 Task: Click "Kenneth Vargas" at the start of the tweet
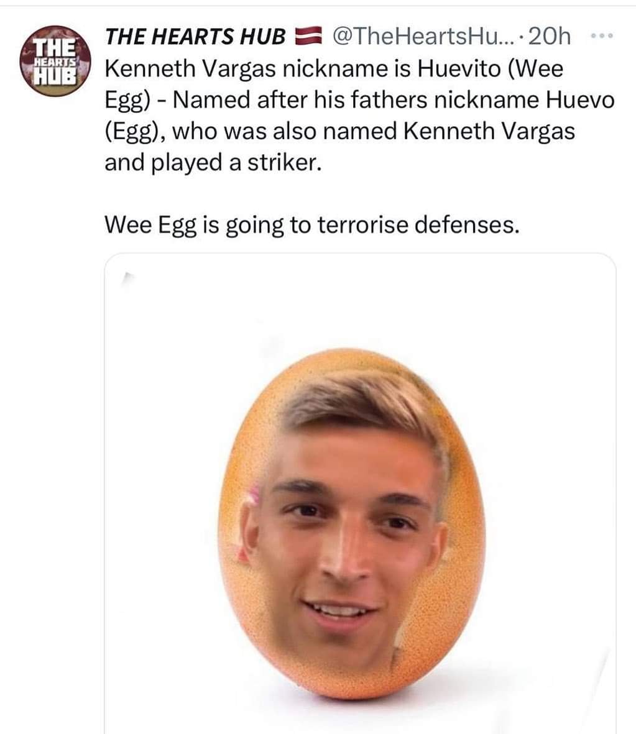pyautogui.click(x=190, y=69)
